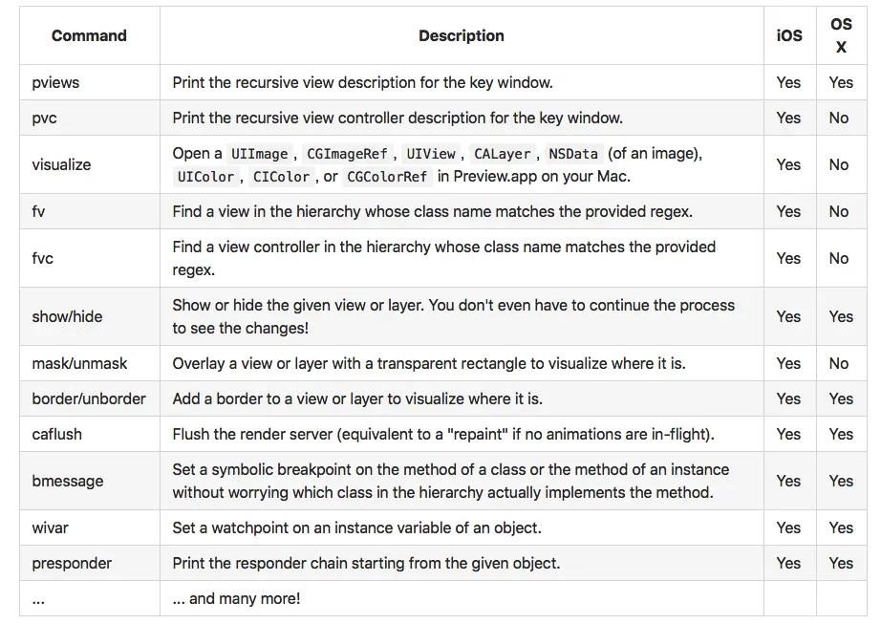Click the CGColorRef code label
881x624 pixels.
tap(388, 177)
